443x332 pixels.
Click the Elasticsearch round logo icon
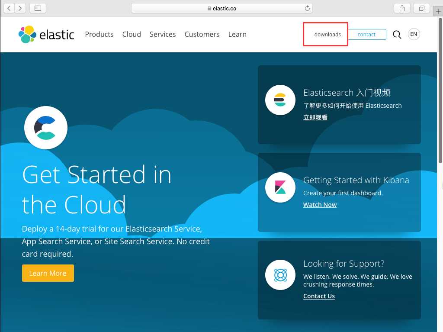tap(280, 100)
